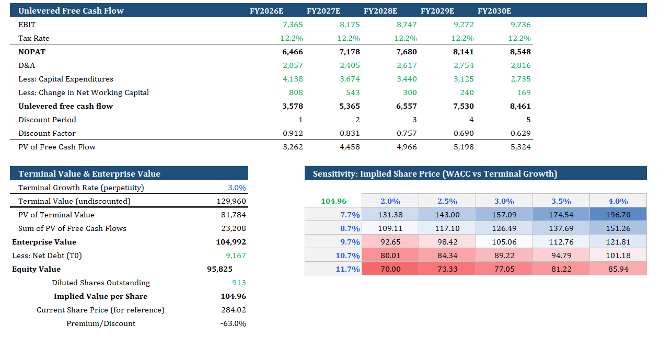Select the sensitivity table corner cell 104.96

click(x=333, y=201)
